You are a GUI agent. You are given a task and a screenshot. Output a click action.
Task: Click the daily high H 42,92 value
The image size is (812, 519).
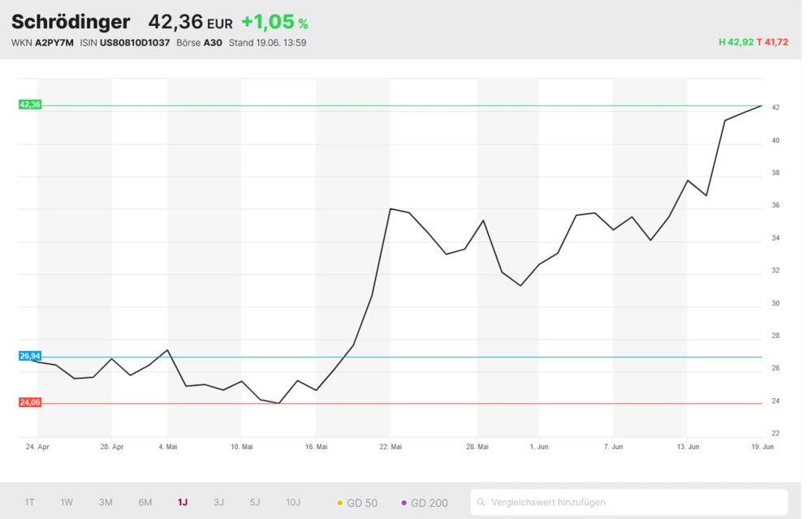736,42
